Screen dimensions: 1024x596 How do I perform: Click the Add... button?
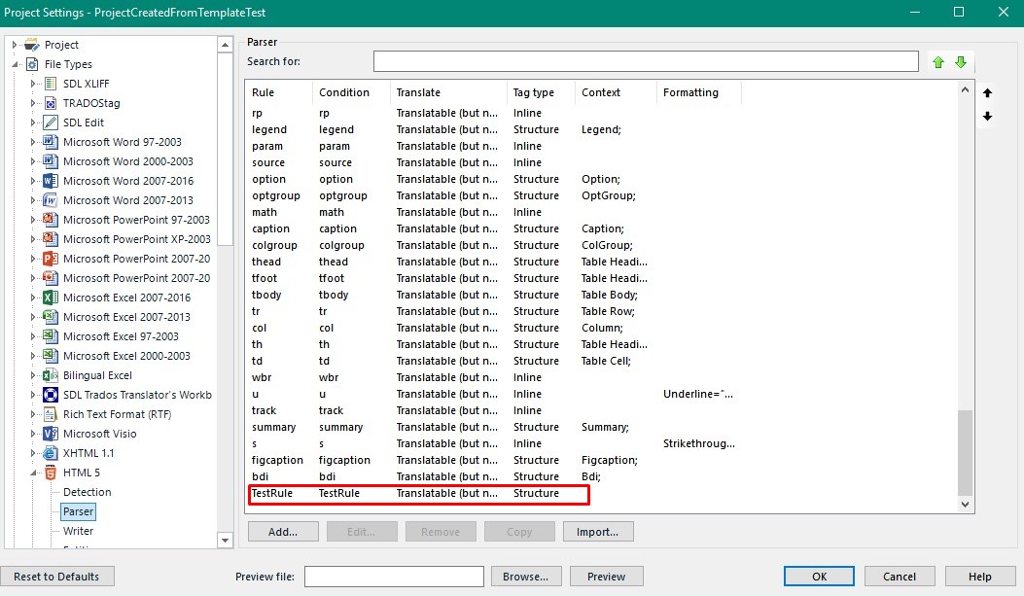[x=283, y=532]
